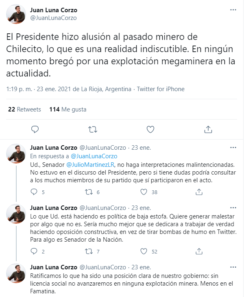The width and height of the screenshot is (244, 297).
Task: Like the reply with 52 likes
Action: click(144, 251)
